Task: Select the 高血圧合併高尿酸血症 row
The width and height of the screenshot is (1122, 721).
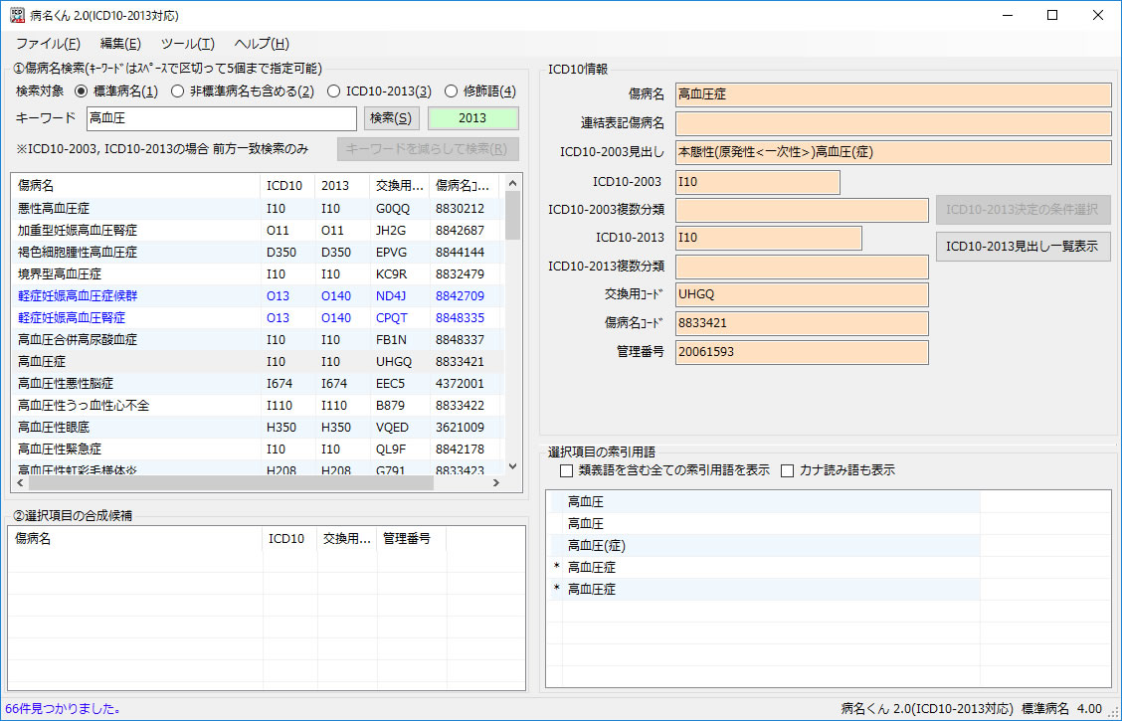Action: click(x=258, y=340)
